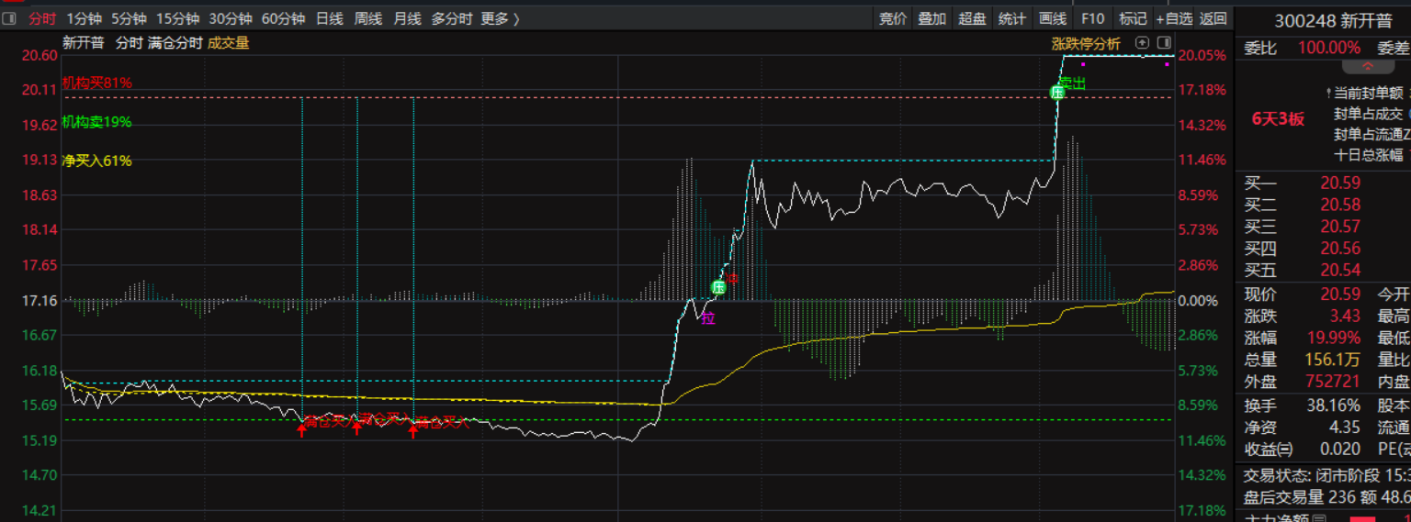
Task: Toggle right panel icon beside 涨跌停分析
Action: (1164, 42)
